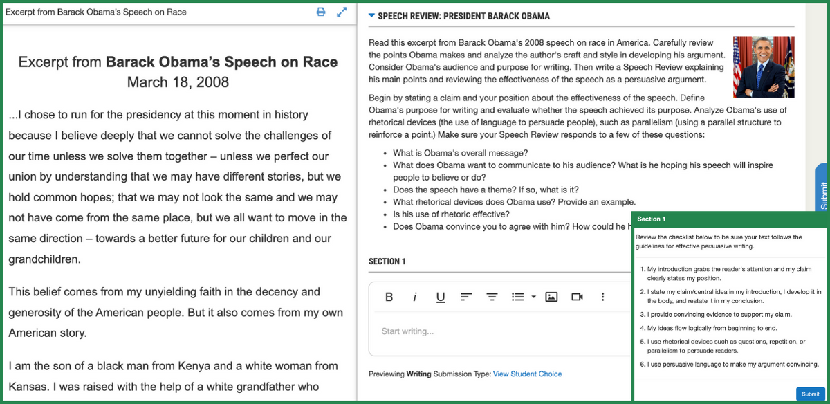The width and height of the screenshot is (830, 404).
Task: Underline text in the editor toolbar
Action: pyautogui.click(x=441, y=297)
